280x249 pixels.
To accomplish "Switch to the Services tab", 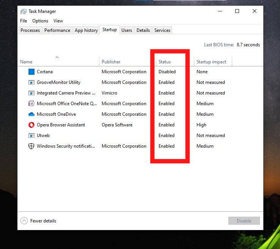I will (x=162, y=30).
